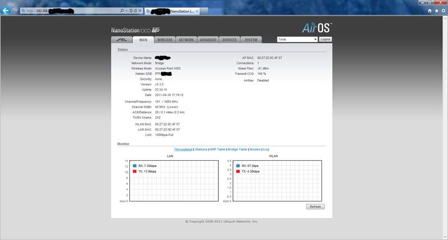Screen dimensions: 448x240
Task: Switch to the NETWORK tab
Action: click(186, 40)
